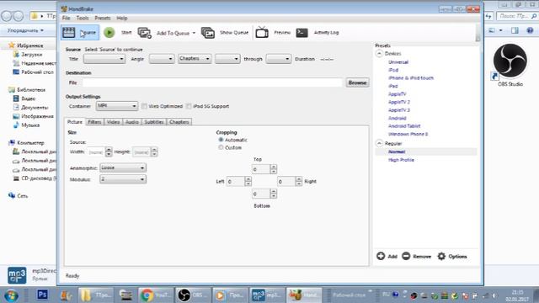Screen dimensions: 539x303
Task: Open the File menu
Action: pyautogui.click(x=66, y=18)
